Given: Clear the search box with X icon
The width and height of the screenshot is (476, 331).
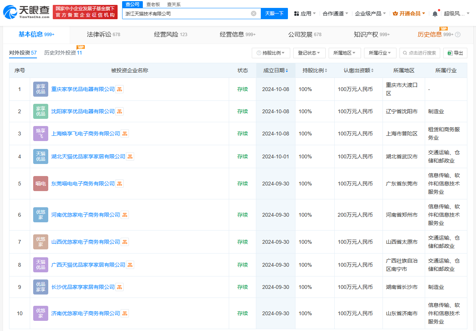Looking at the screenshot, I should pyautogui.click(x=254, y=14).
